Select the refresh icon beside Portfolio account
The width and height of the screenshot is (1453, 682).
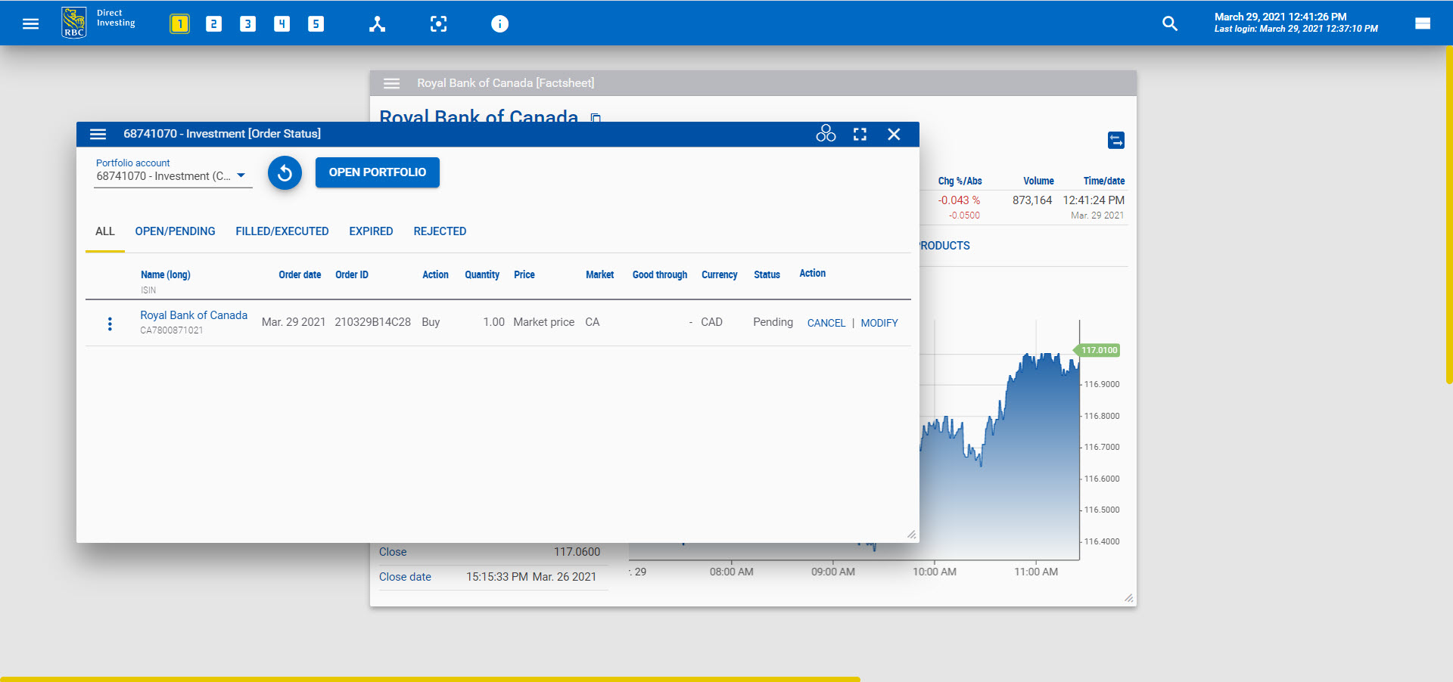click(x=285, y=172)
